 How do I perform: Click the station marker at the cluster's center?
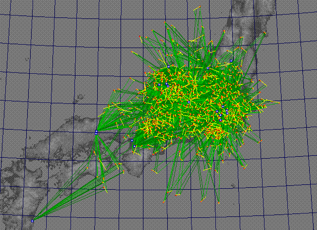[189, 102]
